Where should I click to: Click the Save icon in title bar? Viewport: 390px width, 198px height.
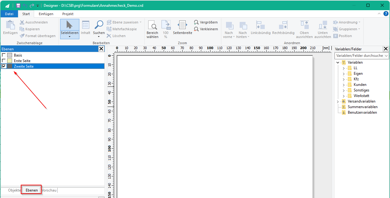click(18, 6)
